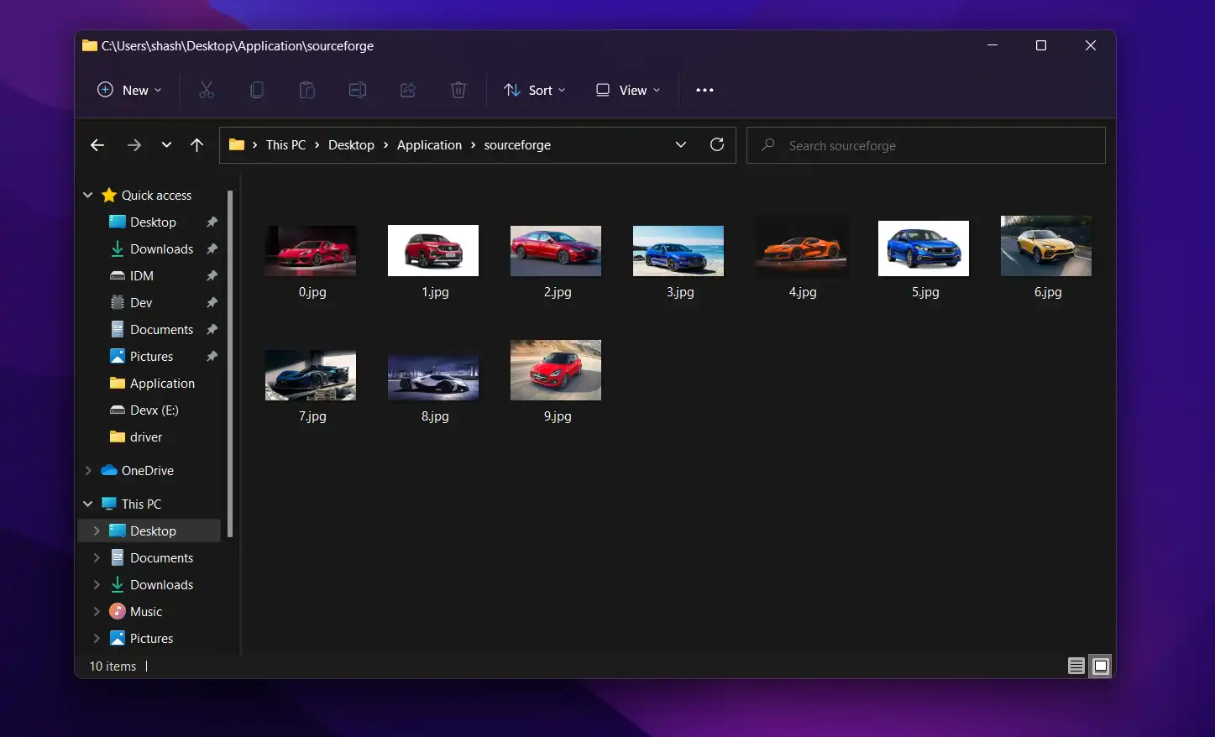
Task: Open the Sort dropdown menu
Action: tap(534, 90)
